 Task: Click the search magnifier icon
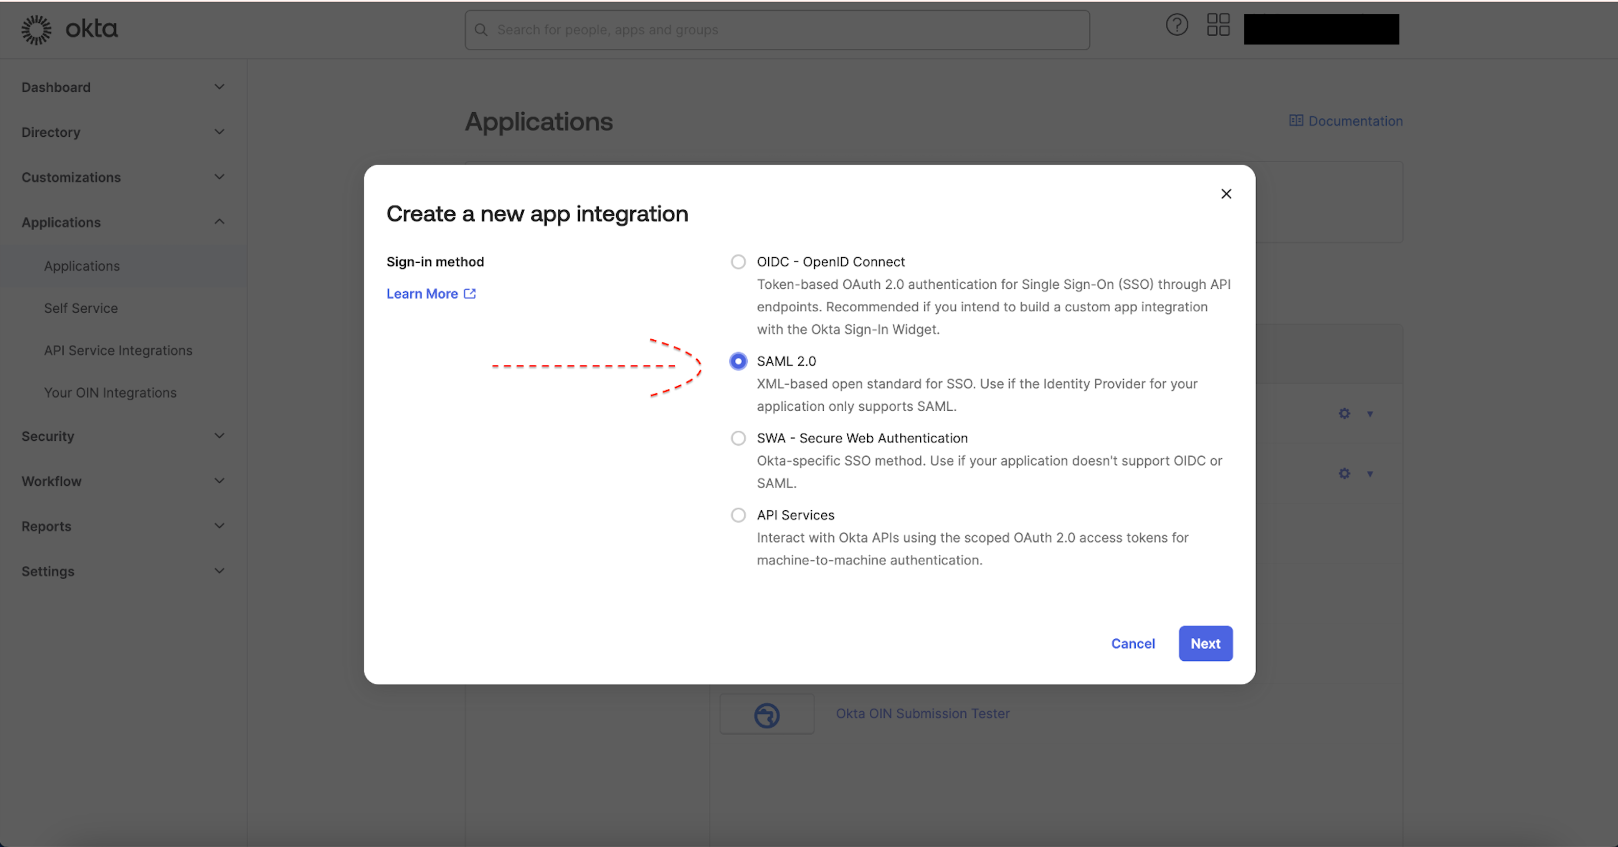click(x=481, y=30)
